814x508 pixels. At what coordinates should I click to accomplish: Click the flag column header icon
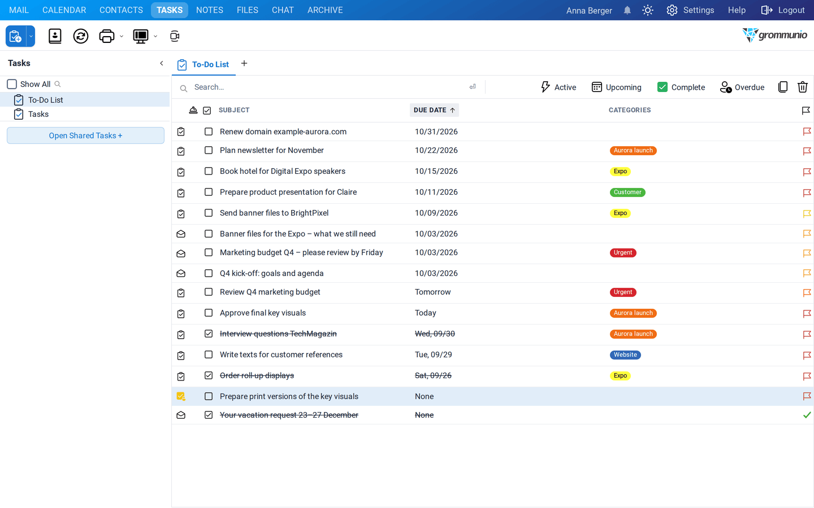click(806, 111)
